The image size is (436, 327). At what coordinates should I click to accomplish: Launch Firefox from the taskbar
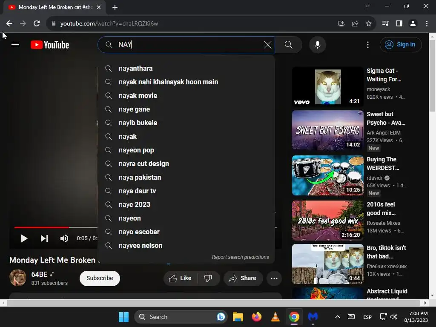[x=257, y=317]
